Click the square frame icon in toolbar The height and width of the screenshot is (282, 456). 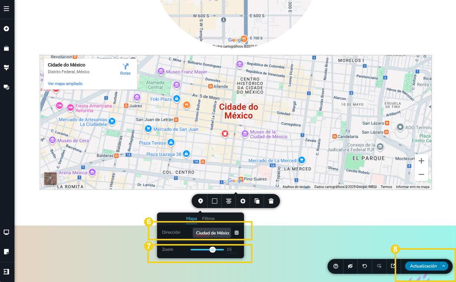215,201
